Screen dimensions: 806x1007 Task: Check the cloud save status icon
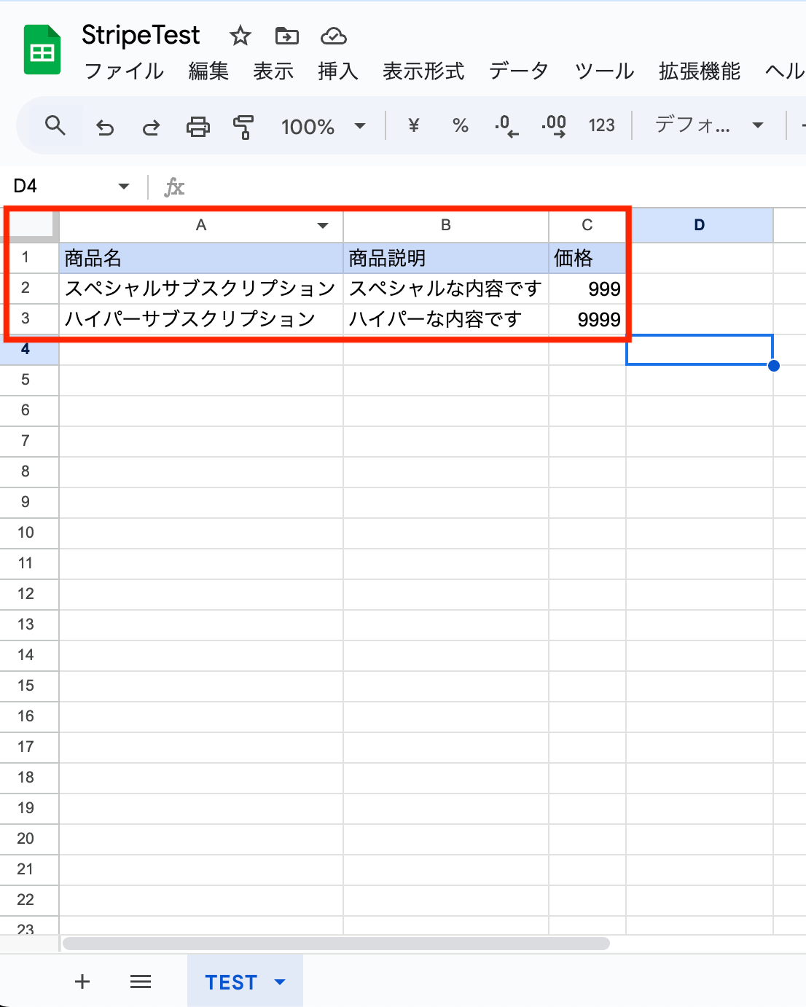(334, 36)
